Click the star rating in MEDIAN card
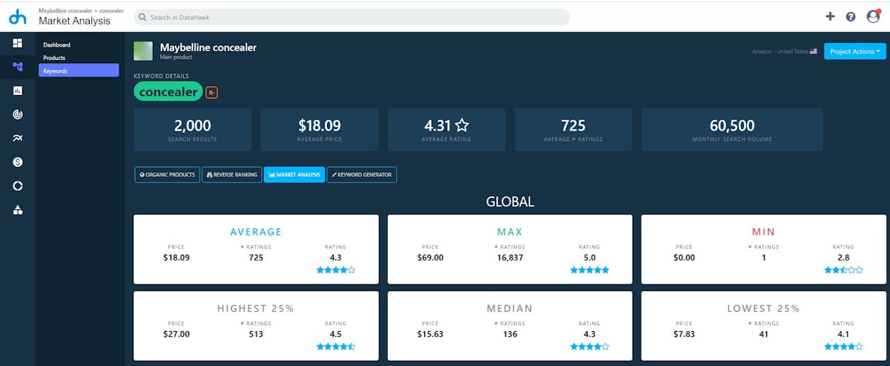 590,347
